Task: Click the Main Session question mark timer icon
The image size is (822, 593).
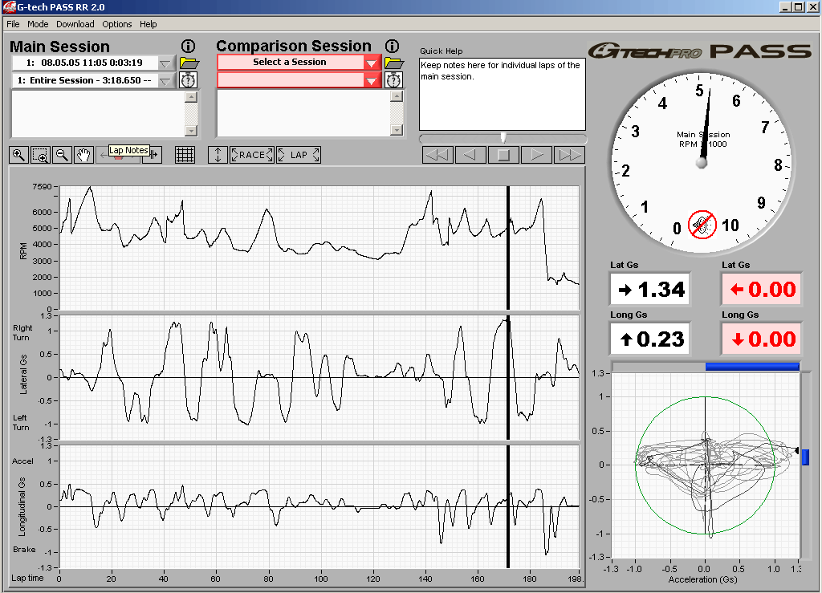Action: (x=188, y=79)
